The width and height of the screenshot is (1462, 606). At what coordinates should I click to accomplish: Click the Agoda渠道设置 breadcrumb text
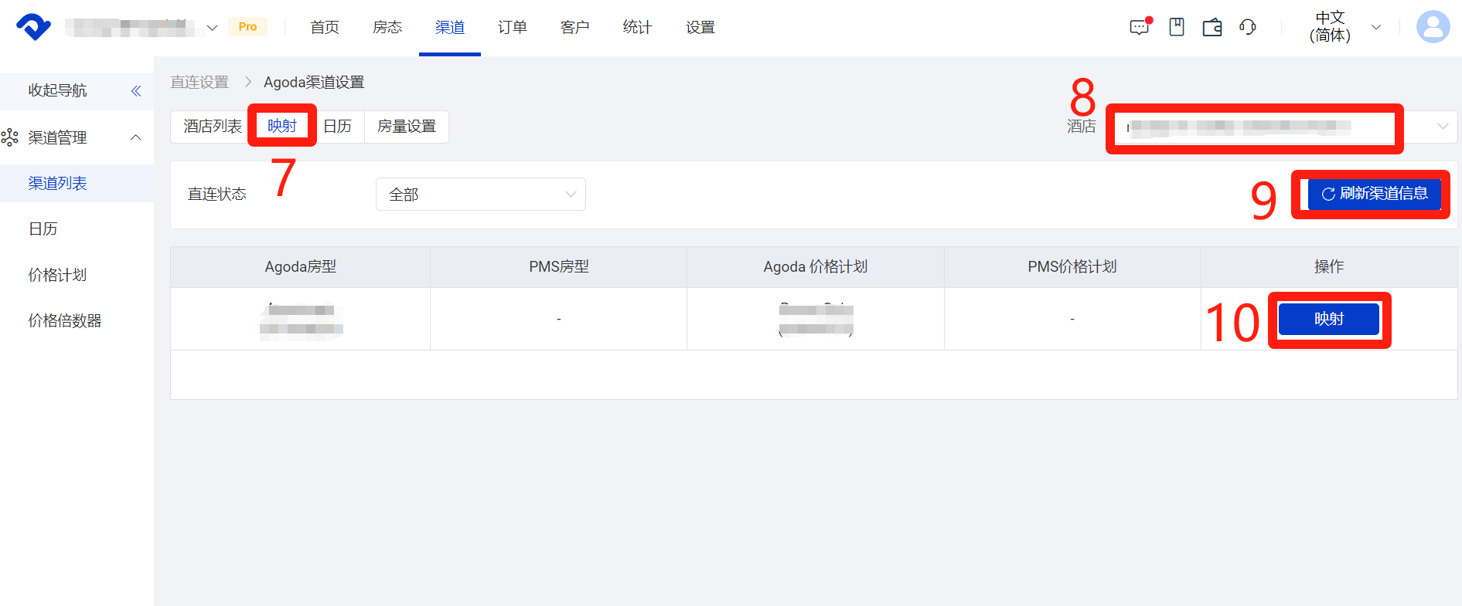point(314,82)
